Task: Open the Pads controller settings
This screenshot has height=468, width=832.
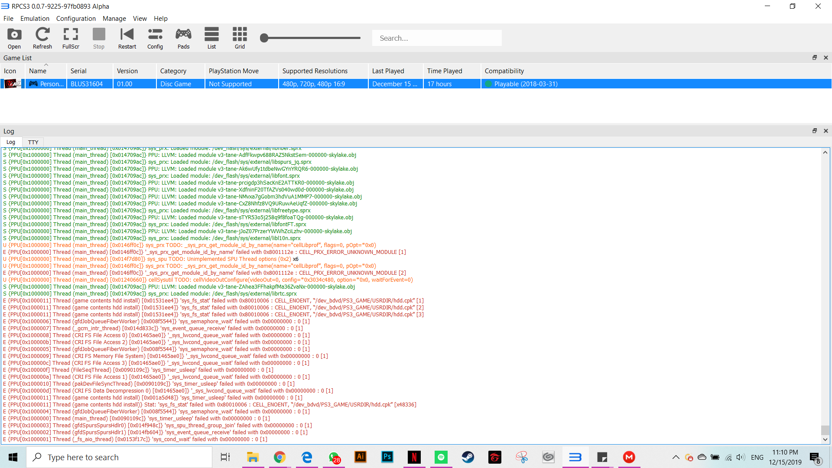Action: [183, 38]
